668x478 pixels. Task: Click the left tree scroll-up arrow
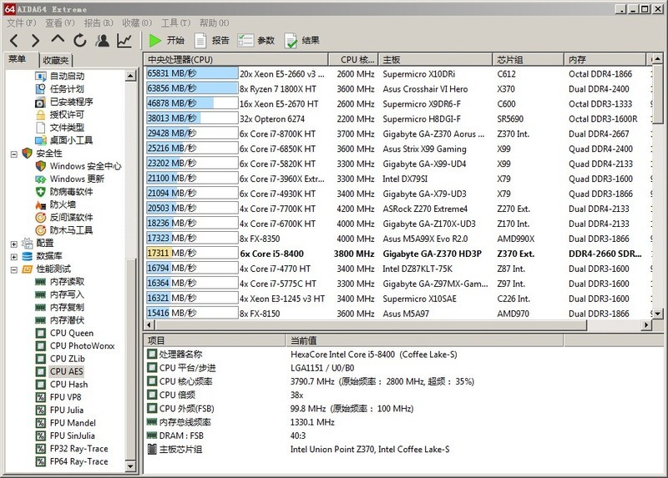coord(131,76)
